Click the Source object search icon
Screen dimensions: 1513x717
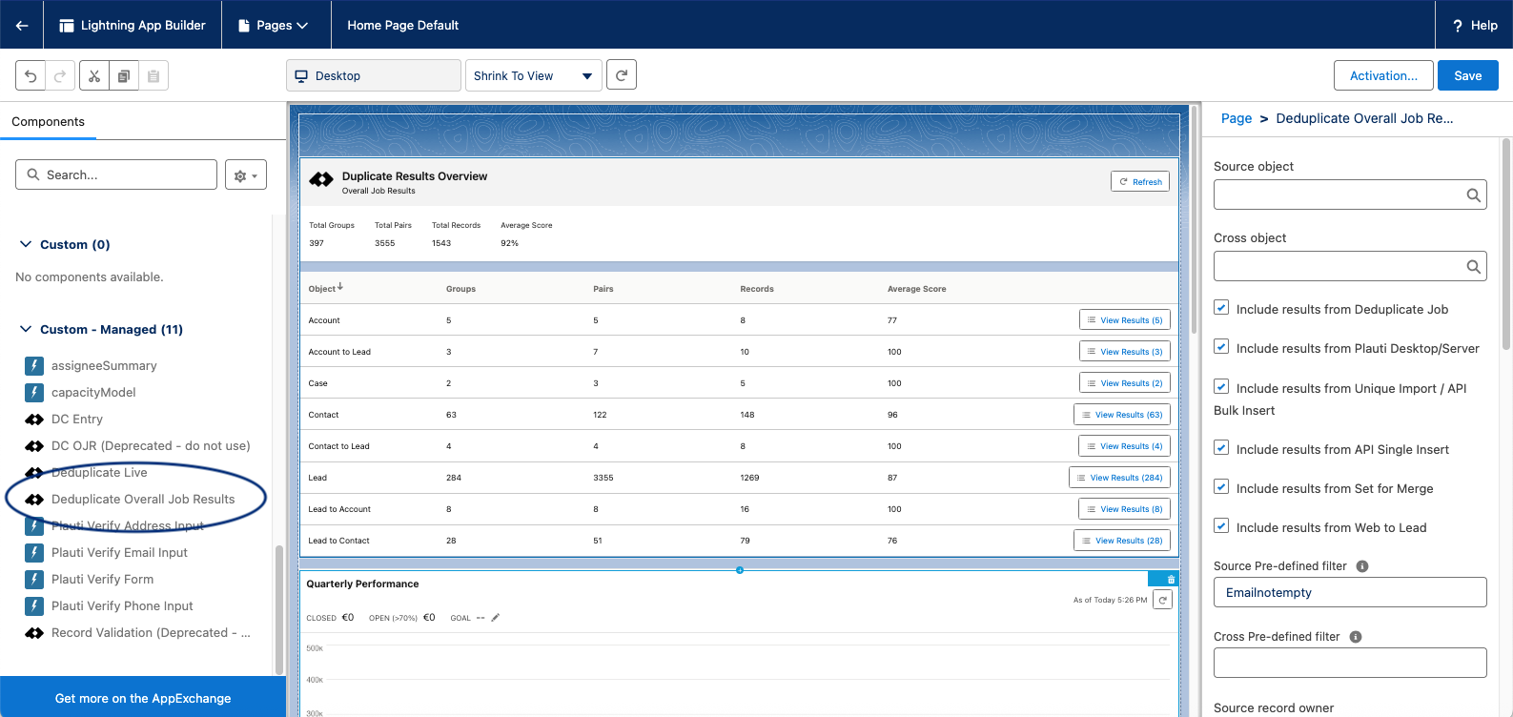[1473, 195]
